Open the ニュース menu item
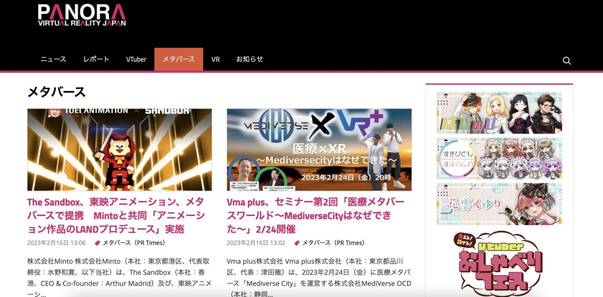This screenshot has width=603, height=297. point(53,59)
